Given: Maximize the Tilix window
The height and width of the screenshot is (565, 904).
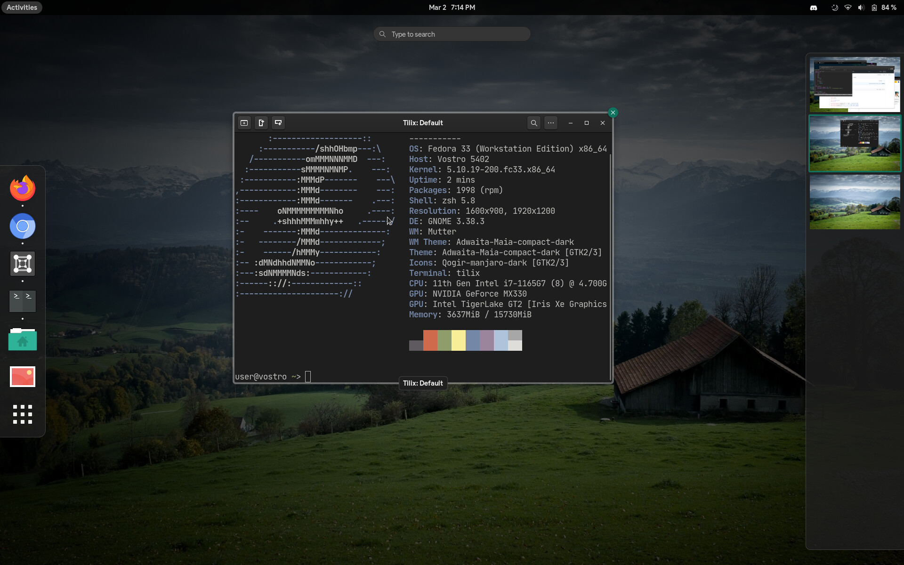Looking at the screenshot, I should [587, 123].
